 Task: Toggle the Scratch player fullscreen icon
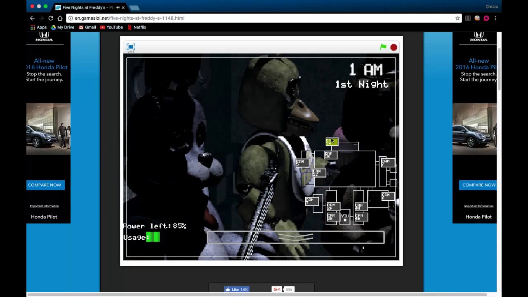[130, 47]
